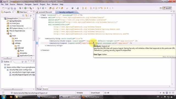Click the Last Edit Location icon
Viewport: 176px width, 99px height.
(102, 8)
